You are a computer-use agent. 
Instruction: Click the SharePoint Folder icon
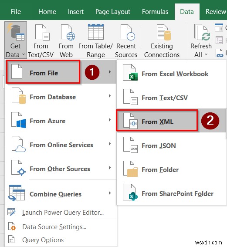click(130, 193)
